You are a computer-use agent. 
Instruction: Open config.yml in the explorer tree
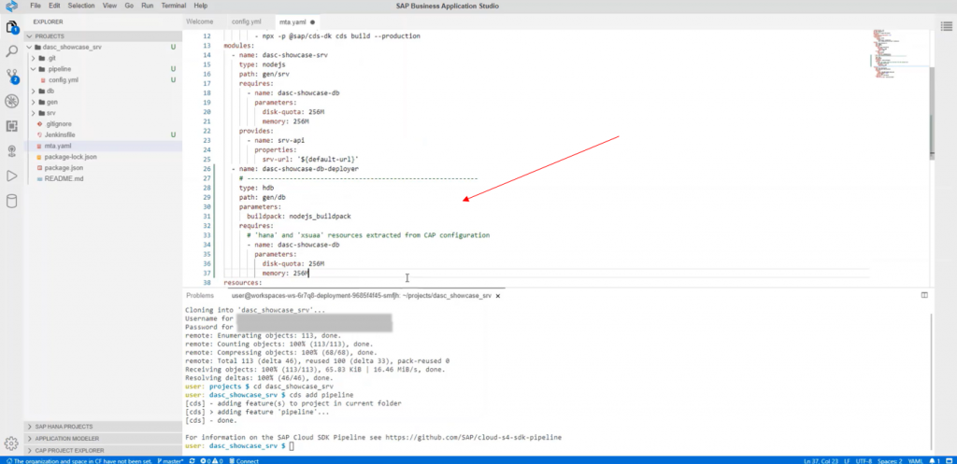[103, 80]
